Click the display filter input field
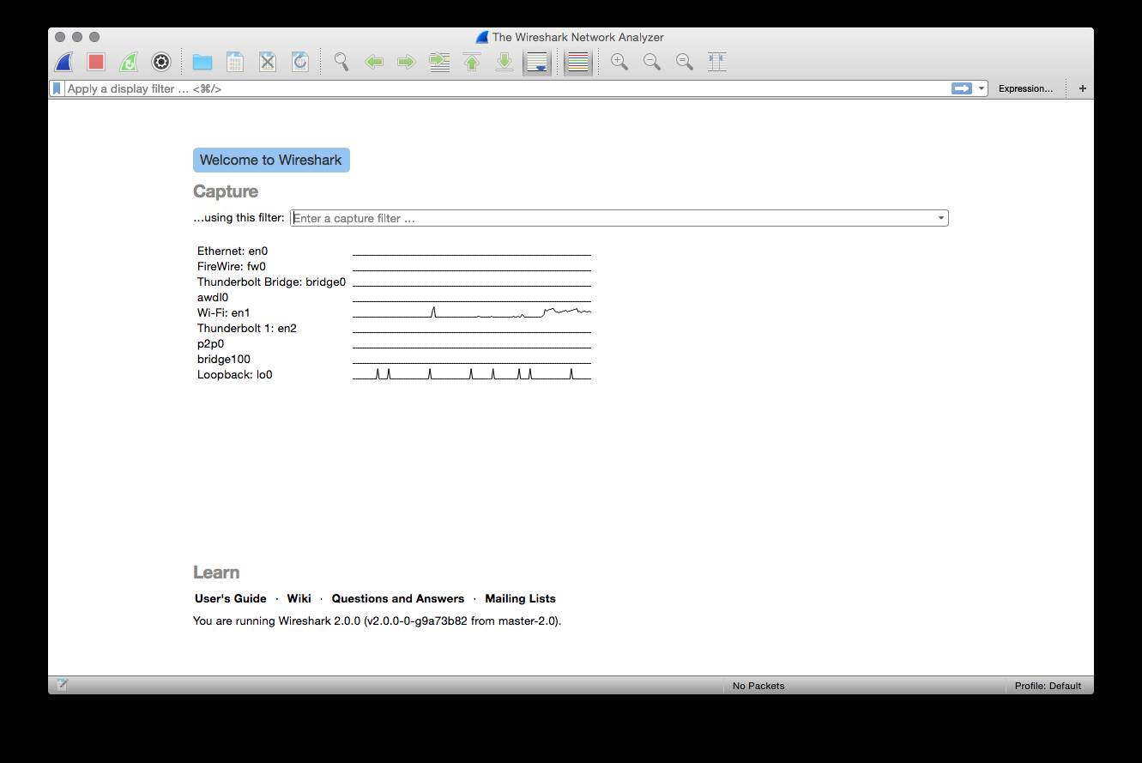 [x=506, y=88]
